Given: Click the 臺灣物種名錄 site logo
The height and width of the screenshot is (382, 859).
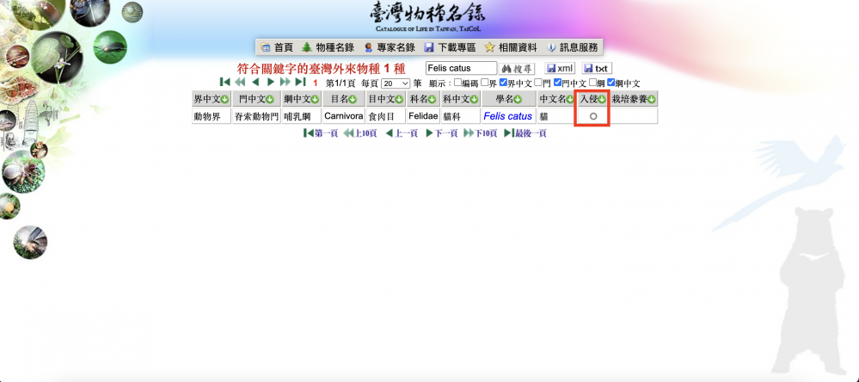Looking at the screenshot, I should [x=428, y=16].
